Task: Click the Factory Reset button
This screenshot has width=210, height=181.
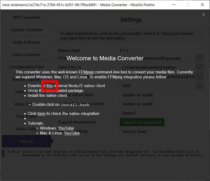Action: click(135, 132)
